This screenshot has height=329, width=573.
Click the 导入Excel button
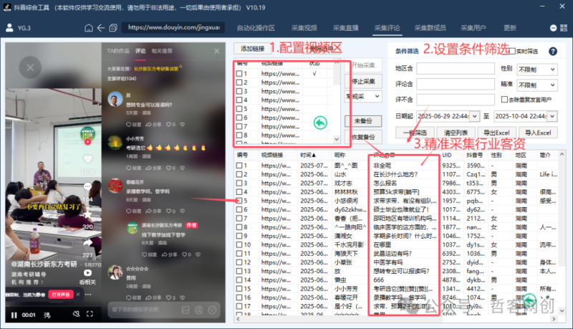538,133
